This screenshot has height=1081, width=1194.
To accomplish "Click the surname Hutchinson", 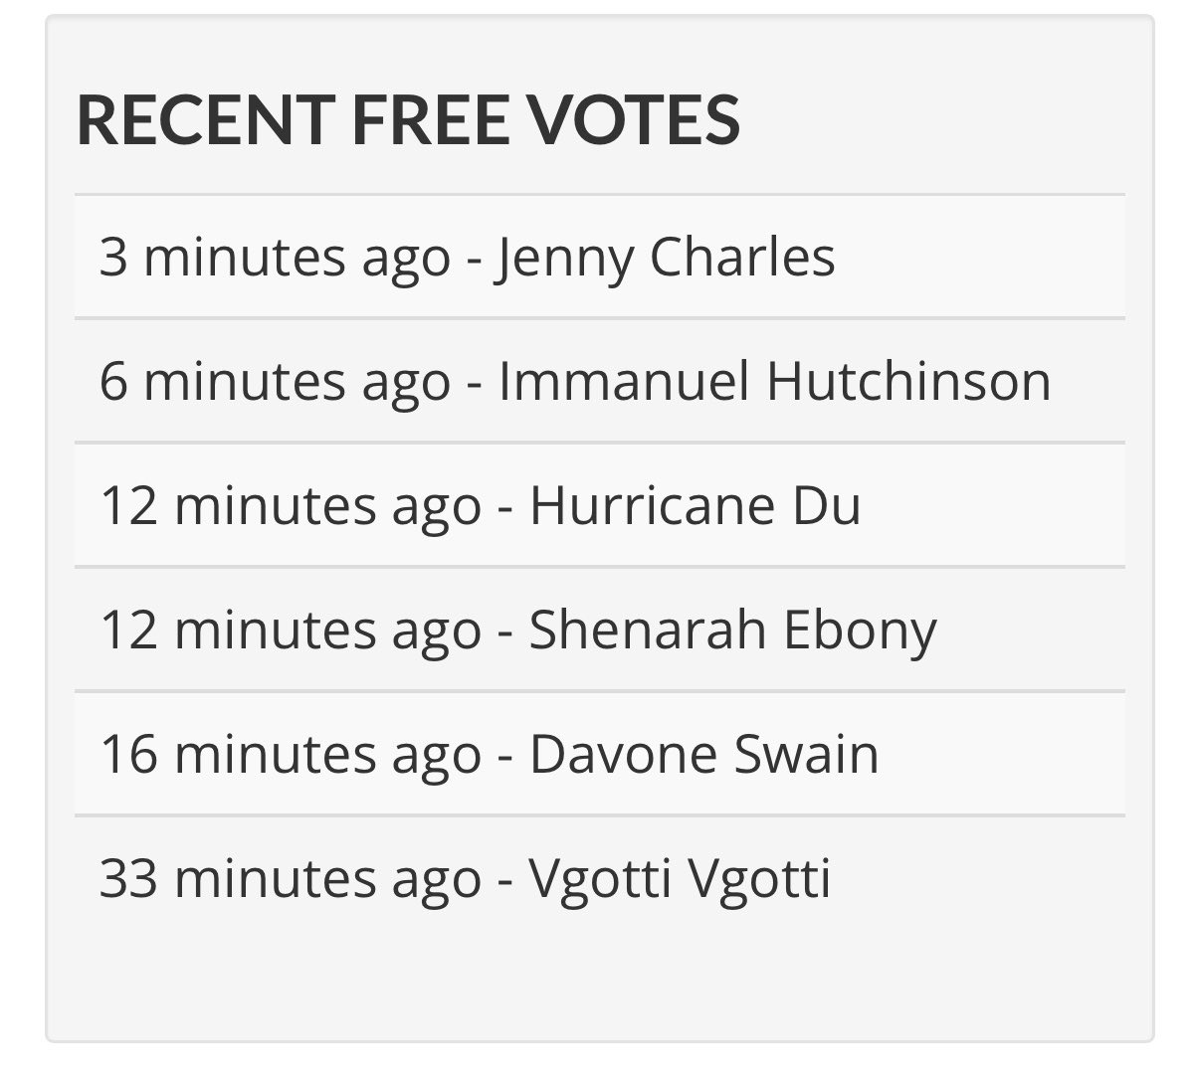I will (x=907, y=381).
